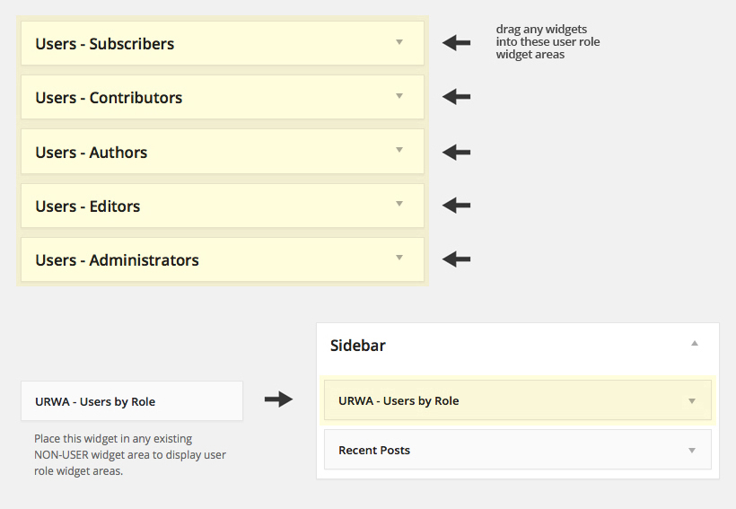Click the arrow pointing at Subscribers area
Image resolution: width=736 pixels, height=509 pixels.
pos(456,43)
